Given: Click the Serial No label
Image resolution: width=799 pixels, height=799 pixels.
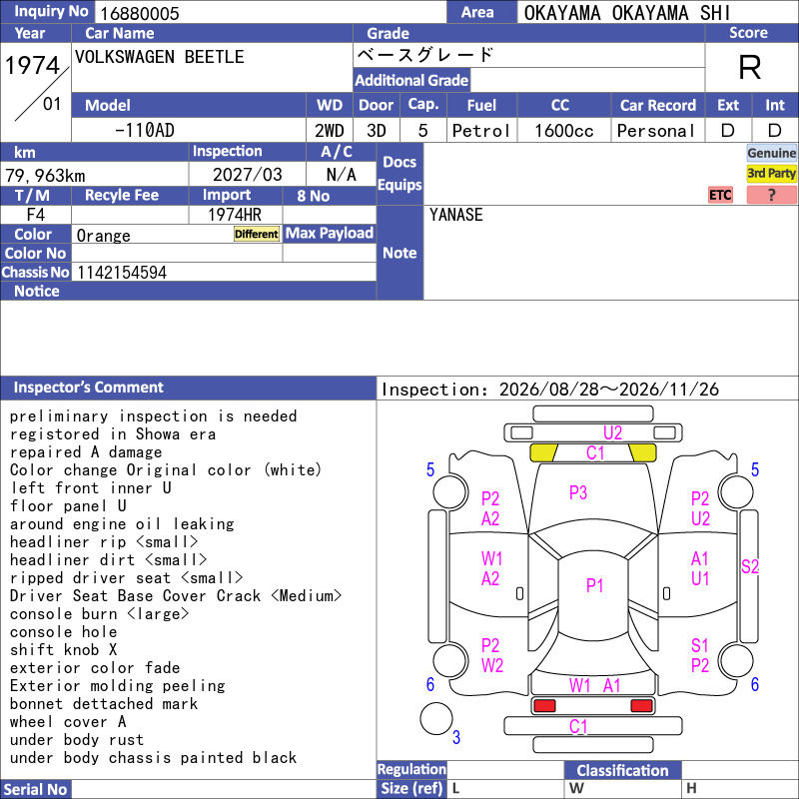Looking at the screenshot, I should [36, 789].
